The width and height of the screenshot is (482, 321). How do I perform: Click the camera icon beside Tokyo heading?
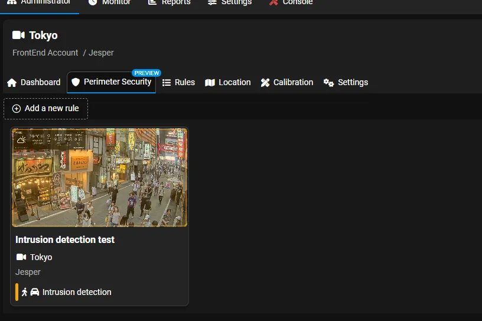pos(18,35)
